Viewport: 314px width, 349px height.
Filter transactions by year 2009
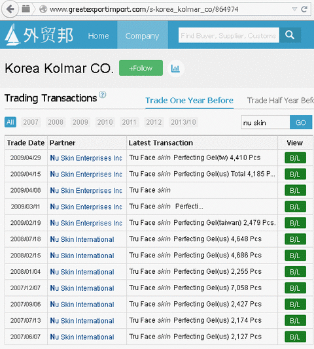(x=80, y=122)
